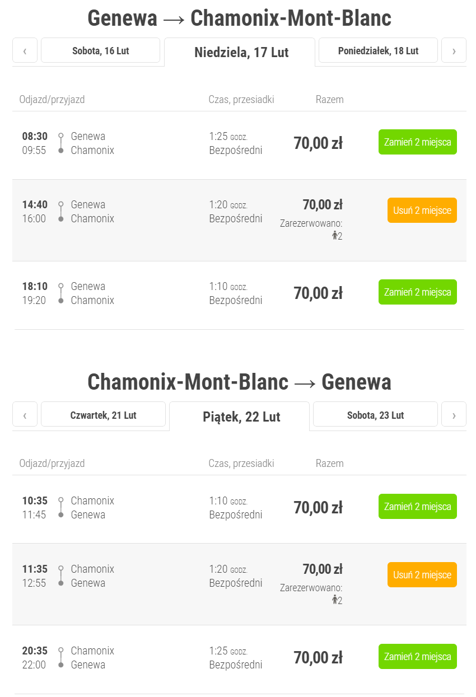This screenshot has height=697, width=476.
Task: Remove 2 seats from 14:40 Genewa departure
Action: pos(422,210)
